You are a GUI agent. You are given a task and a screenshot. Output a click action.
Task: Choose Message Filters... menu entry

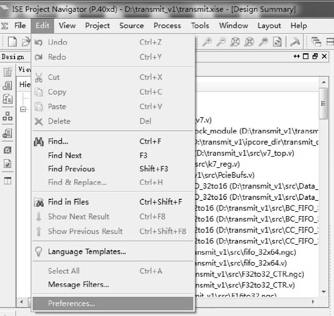113,284
